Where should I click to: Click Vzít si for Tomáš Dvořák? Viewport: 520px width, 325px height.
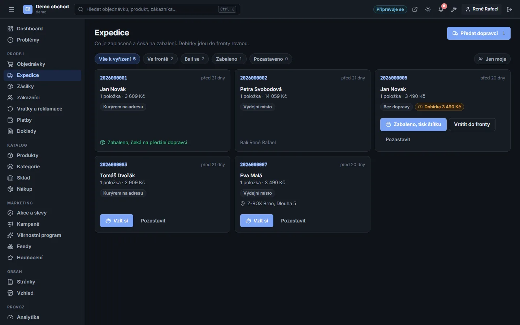pos(117,221)
